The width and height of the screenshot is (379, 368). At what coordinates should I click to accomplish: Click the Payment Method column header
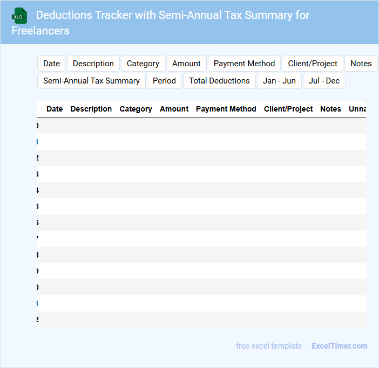click(226, 109)
